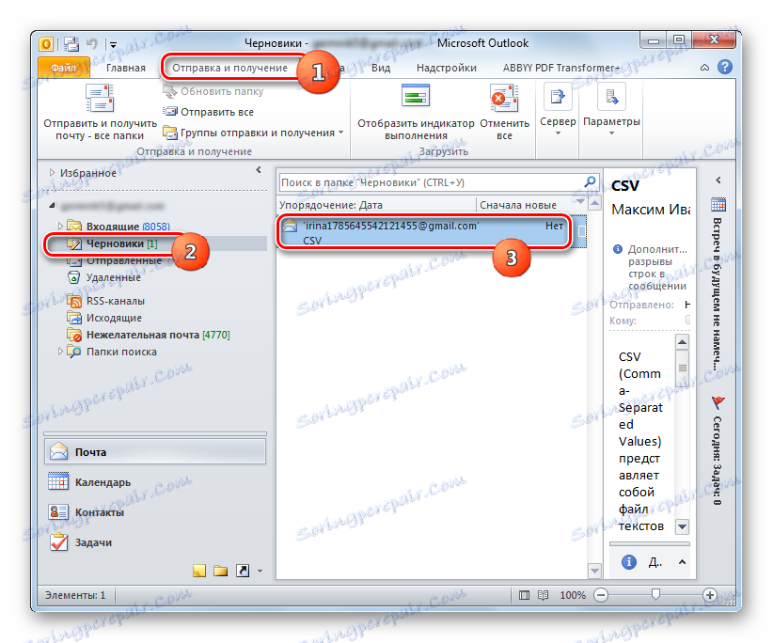Click Отправить и получить почту - все папки
The width and height of the screenshot is (773, 643).
100,113
